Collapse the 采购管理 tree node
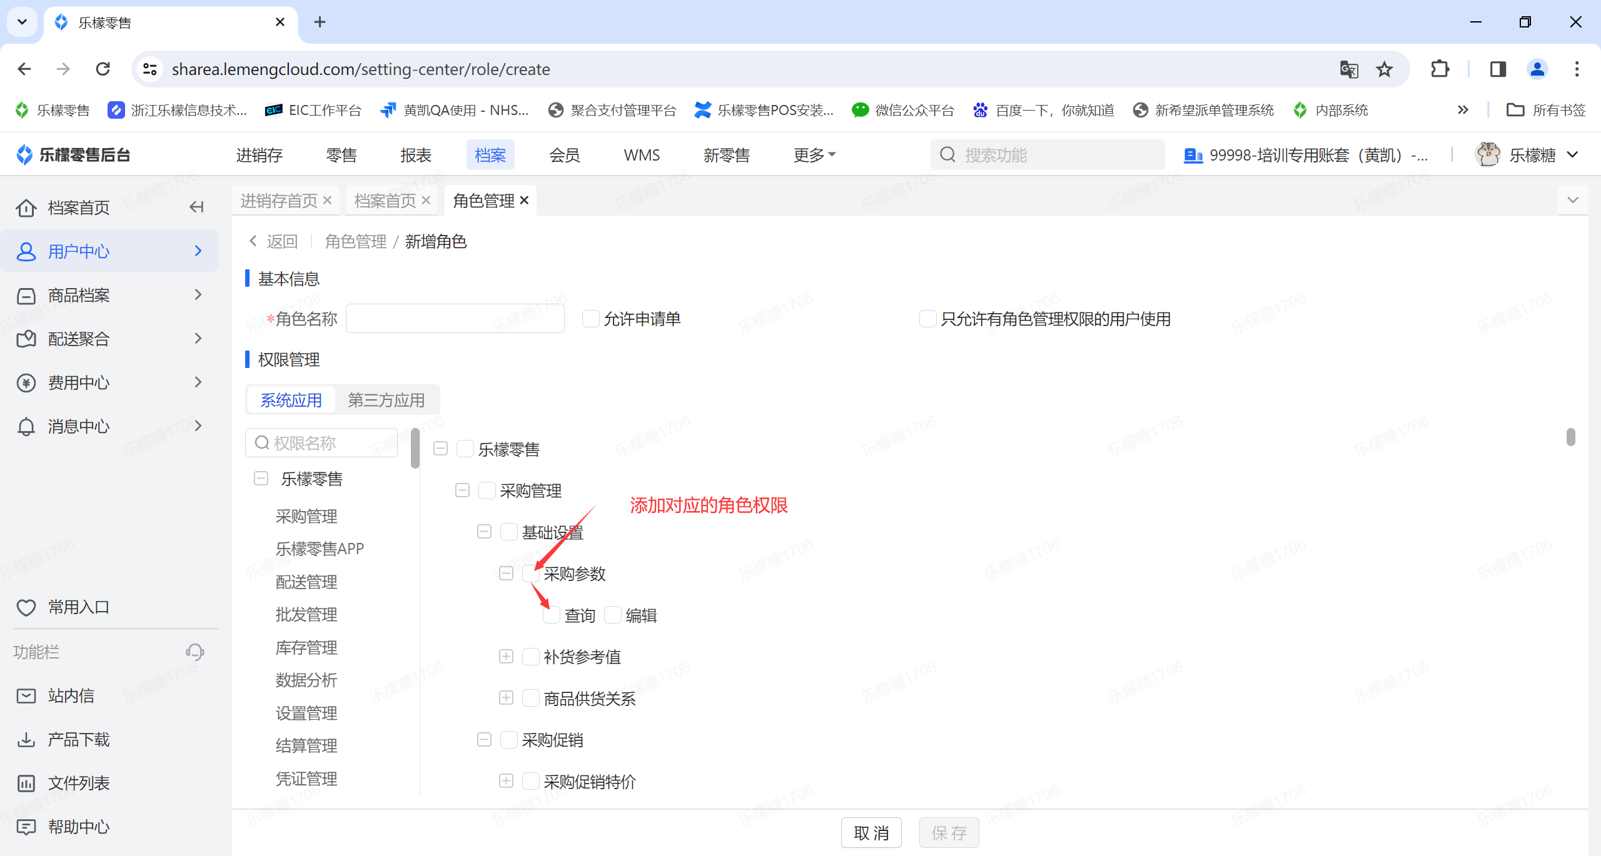Screen dimensions: 1601x856 point(462,490)
